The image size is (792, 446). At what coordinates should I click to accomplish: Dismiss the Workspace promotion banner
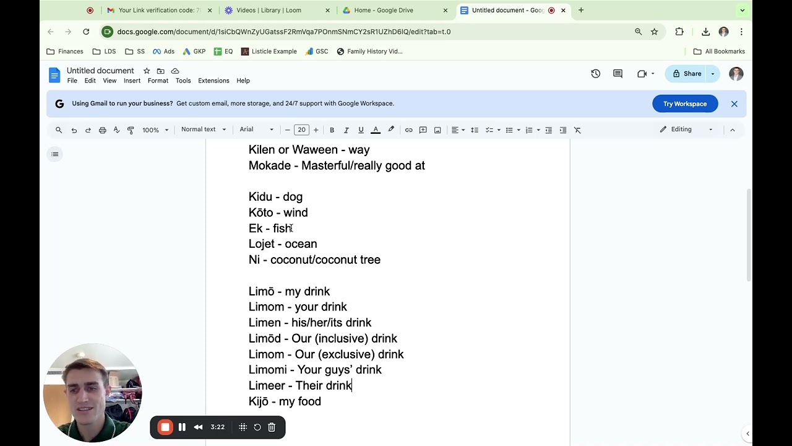tap(734, 104)
